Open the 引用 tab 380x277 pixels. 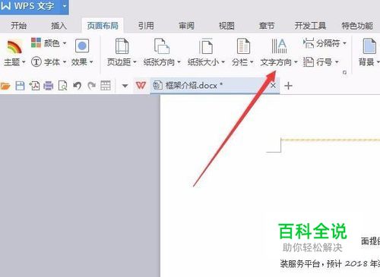(146, 26)
